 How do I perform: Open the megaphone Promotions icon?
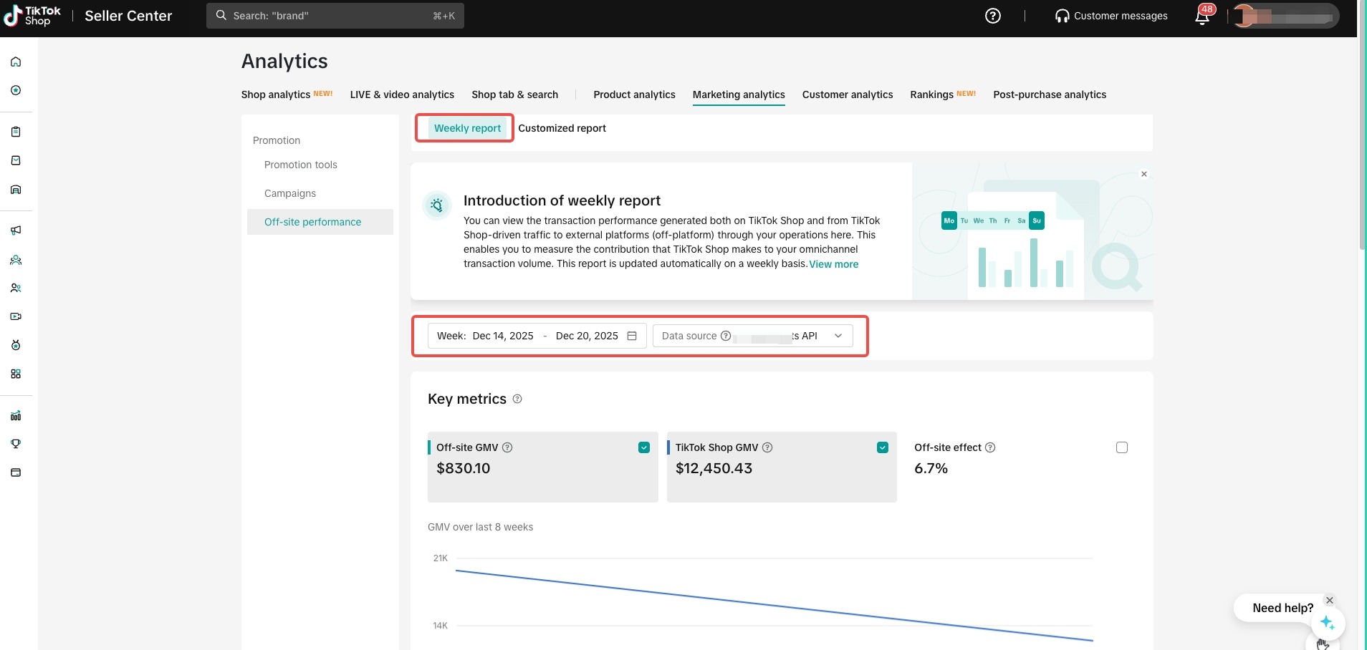(x=15, y=231)
